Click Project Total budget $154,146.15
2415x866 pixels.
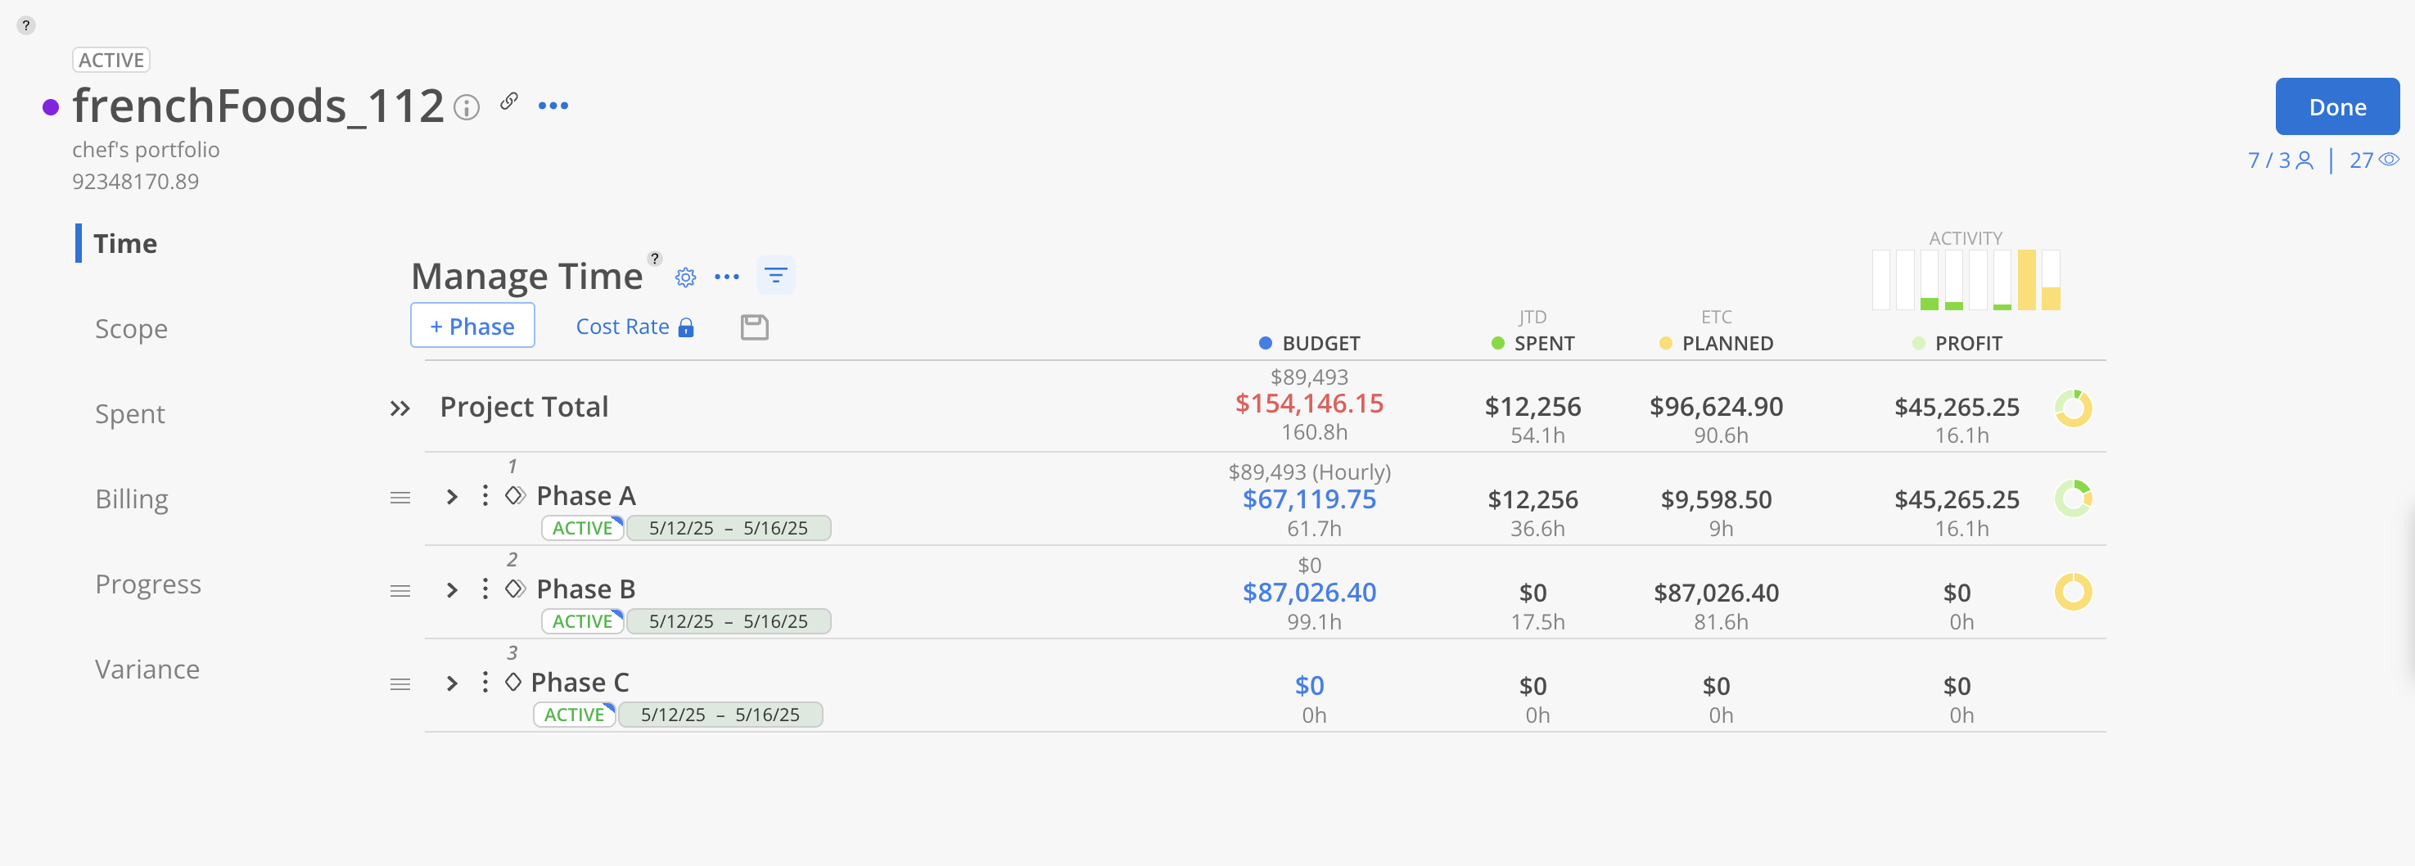pos(1309,404)
